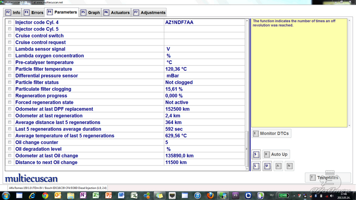Screen dimensions: 356x200
Task: Open the FS application in taskbar
Action: pos(235,196)
